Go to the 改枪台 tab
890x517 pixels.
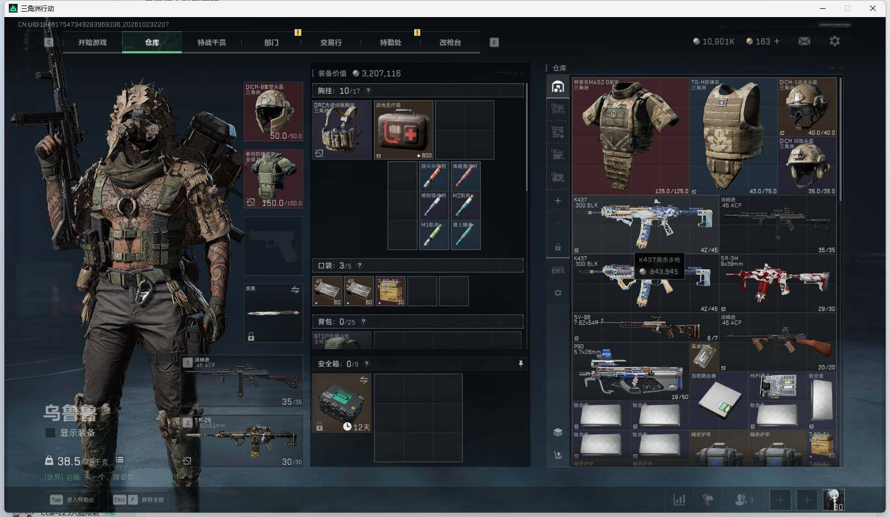pos(450,42)
